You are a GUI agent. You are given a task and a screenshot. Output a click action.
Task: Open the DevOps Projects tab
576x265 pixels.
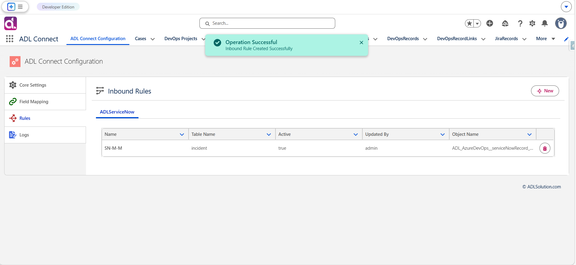(x=181, y=39)
